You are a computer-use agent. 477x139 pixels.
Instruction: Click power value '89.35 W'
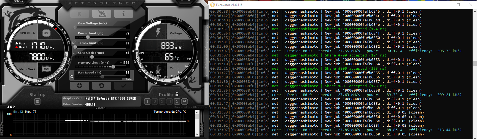click(394, 95)
